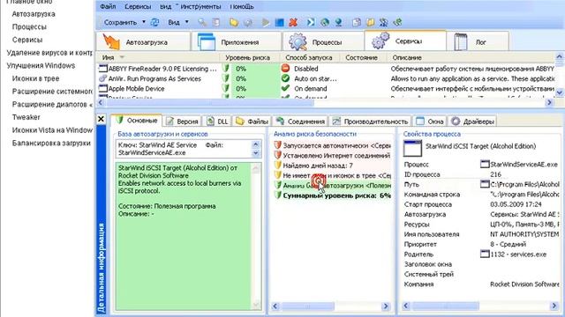Screen dimensions: 565x317
Task: Click the document properties icon after the magnifier
Action: 215,22
